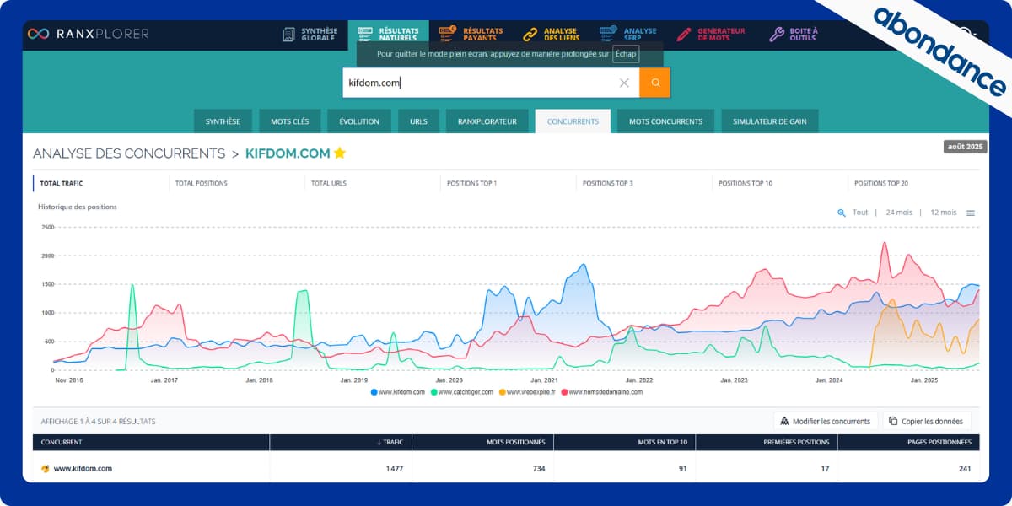This screenshot has width=1012, height=506.
Task: Click the août 2025 date badge
Action: click(966, 147)
